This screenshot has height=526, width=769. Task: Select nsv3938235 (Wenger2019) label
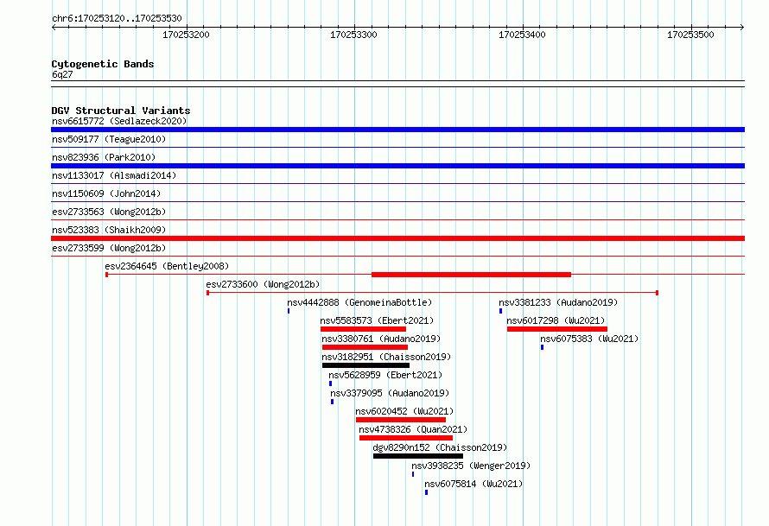pyautogui.click(x=471, y=466)
